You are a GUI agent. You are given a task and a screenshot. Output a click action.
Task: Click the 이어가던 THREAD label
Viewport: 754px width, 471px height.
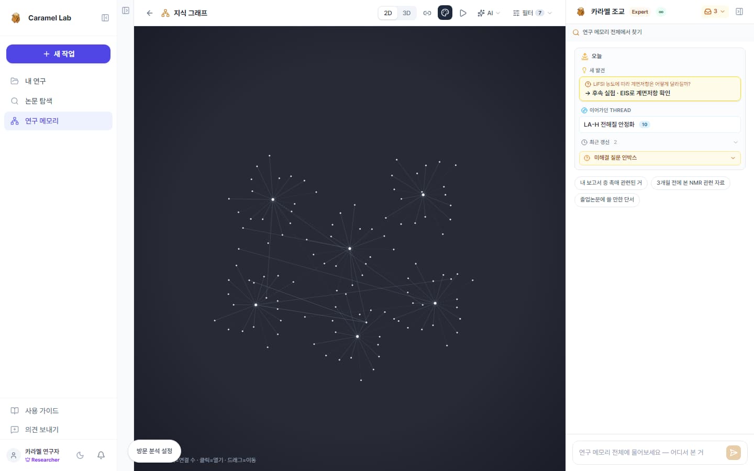tap(606, 110)
